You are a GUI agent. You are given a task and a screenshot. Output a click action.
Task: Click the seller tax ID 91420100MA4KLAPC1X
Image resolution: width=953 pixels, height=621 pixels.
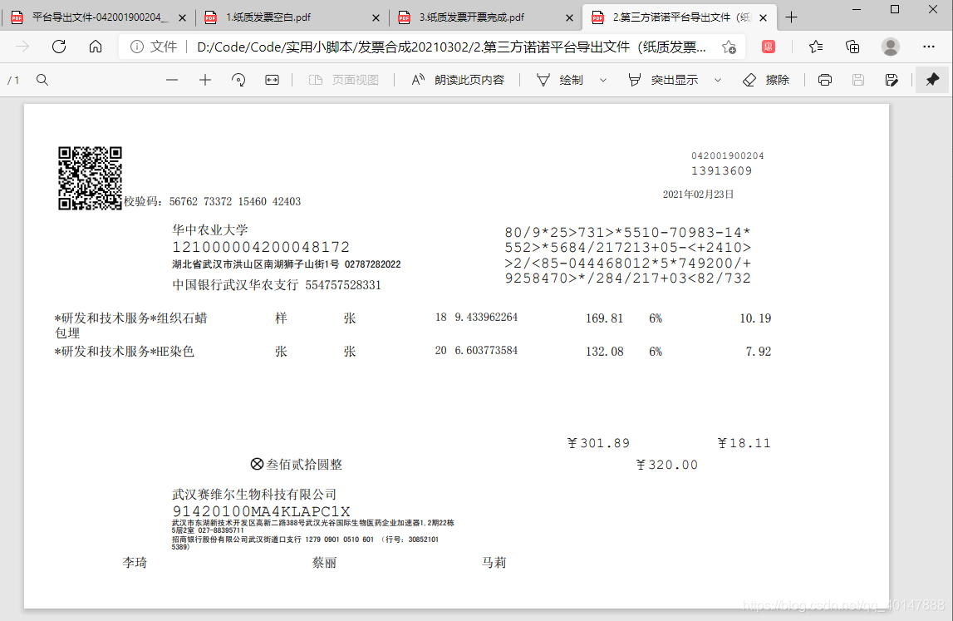(x=262, y=511)
